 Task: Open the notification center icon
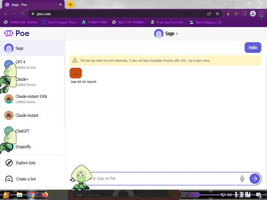(259, 195)
